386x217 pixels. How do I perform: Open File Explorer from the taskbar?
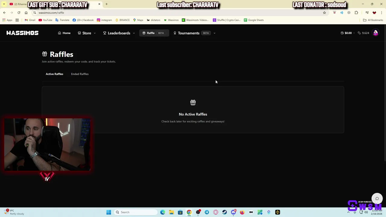tap(171, 212)
